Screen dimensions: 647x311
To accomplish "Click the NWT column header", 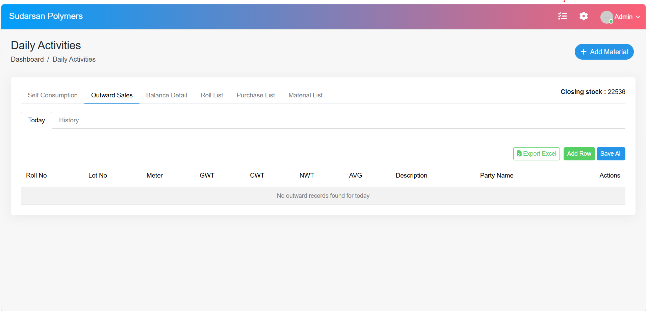I will (307, 176).
